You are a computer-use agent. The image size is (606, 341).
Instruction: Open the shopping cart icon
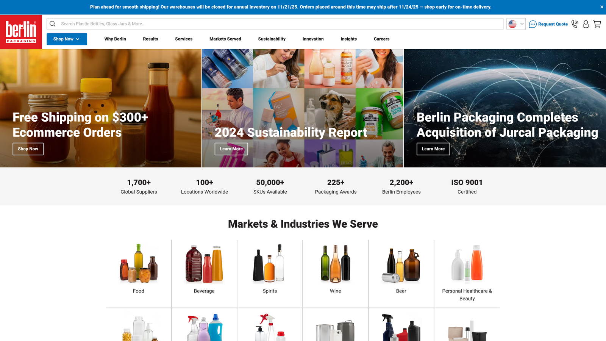[x=597, y=24]
